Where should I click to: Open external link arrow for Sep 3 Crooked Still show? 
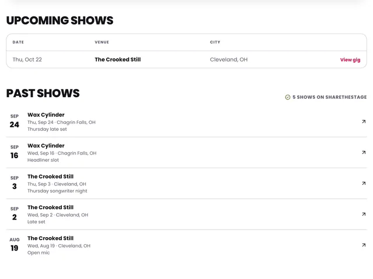click(x=364, y=184)
